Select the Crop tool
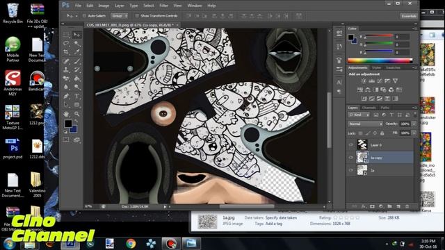445x250 pixels. pos(66,52)
